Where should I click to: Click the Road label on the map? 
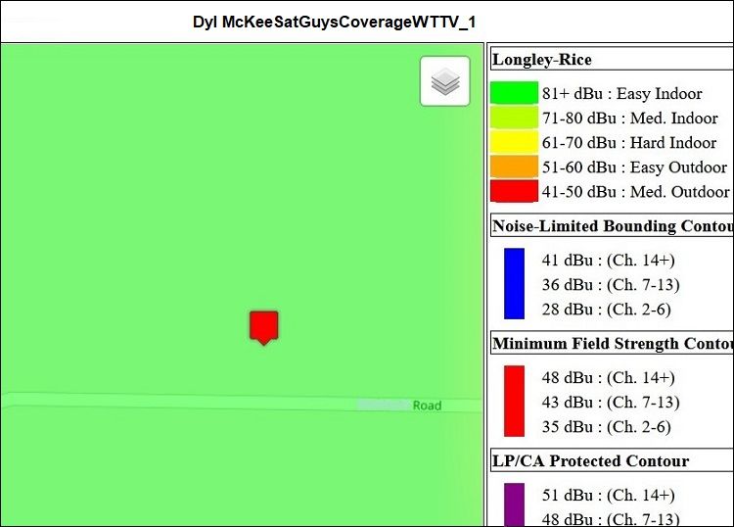click(x=427, y=406)
